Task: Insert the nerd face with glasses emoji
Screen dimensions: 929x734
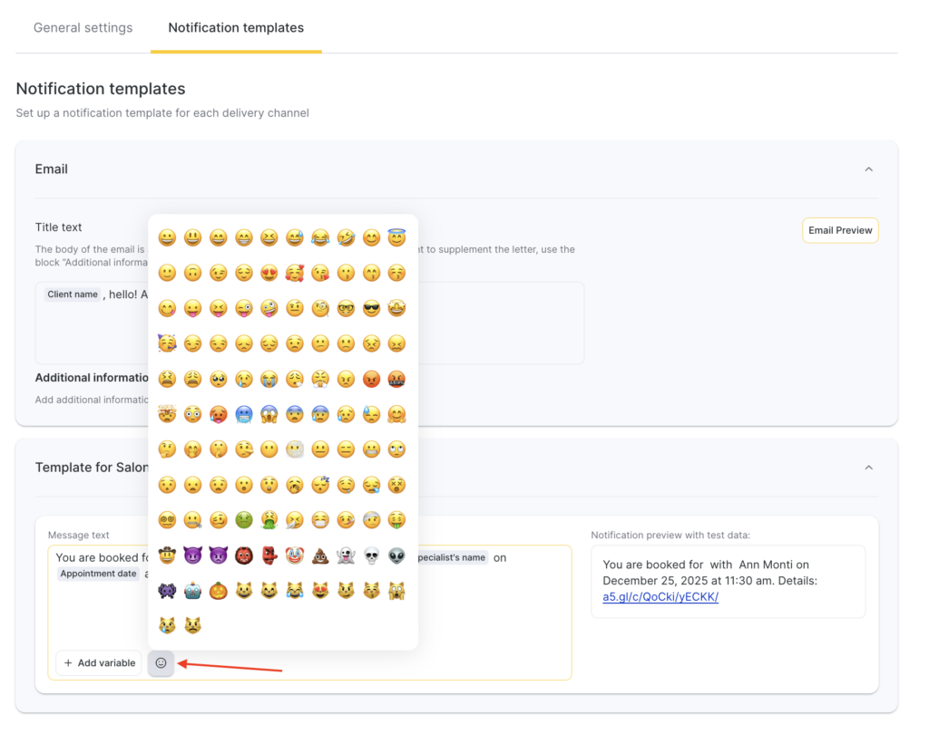Action: (346, 308)
